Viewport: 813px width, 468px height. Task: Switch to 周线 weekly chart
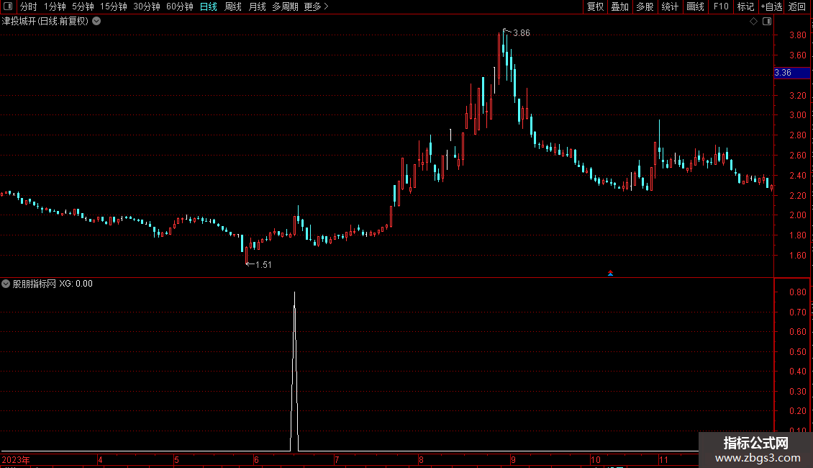coord(233,6)
